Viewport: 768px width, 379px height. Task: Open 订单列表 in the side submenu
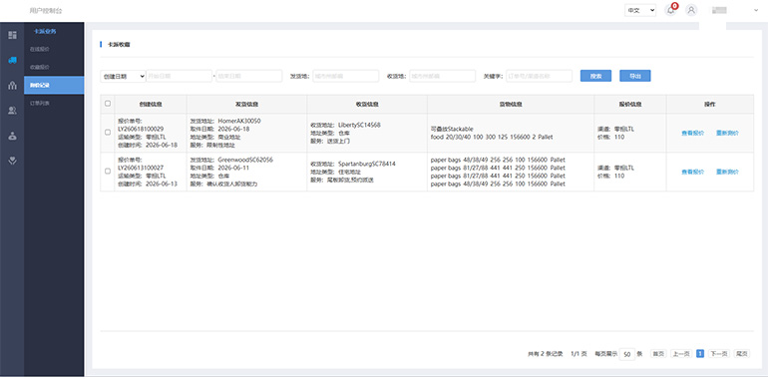pos(40,104)
